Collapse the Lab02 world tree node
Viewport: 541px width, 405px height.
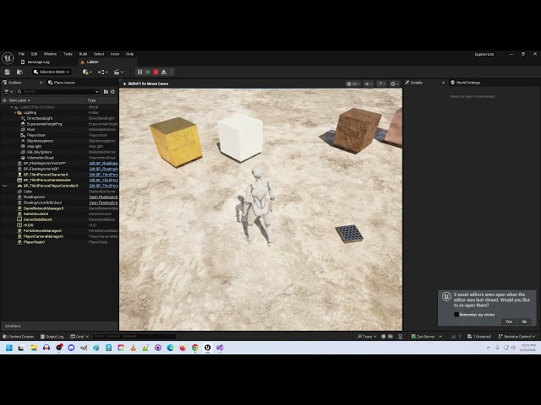[12, 107]
